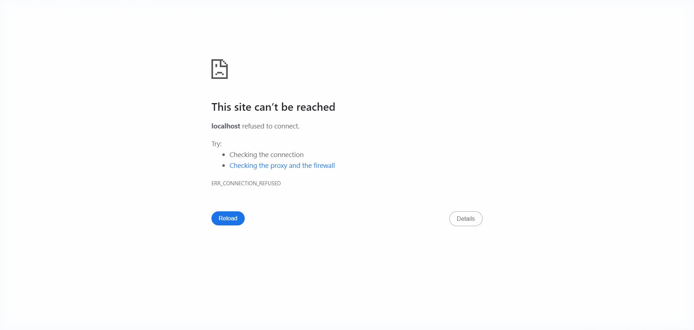Click the 'refused to connect.' message text

(x=271, y=126)
